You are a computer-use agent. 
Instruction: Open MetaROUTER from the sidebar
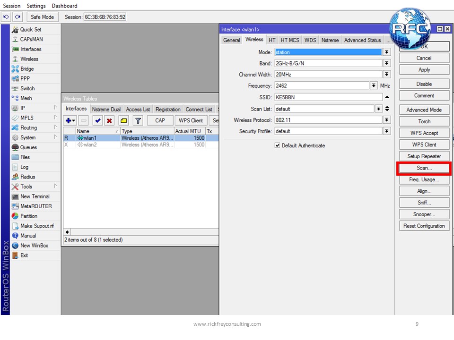(36, 206)
